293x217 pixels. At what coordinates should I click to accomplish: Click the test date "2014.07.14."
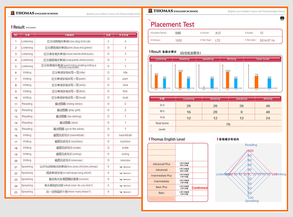tap(267, 40)
